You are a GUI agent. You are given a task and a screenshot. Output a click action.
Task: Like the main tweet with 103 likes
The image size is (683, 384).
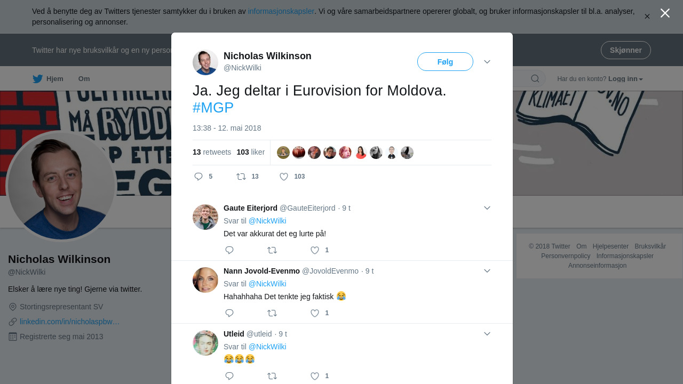pyautogui.click(x=284, y=177)
